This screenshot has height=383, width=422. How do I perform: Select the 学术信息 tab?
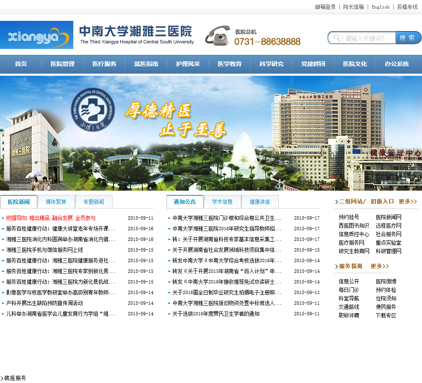tap(223, 202)
